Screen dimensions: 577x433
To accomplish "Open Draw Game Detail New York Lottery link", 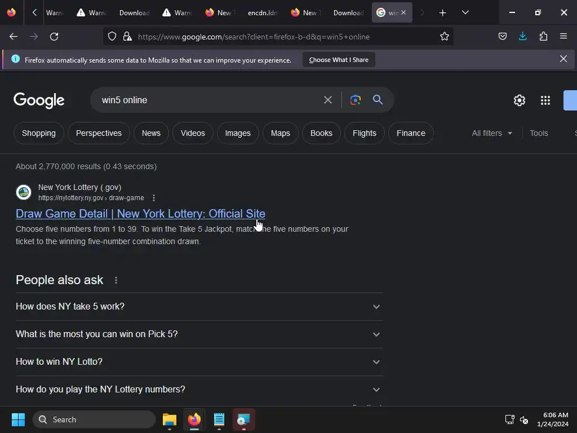I will click(140, 214).
